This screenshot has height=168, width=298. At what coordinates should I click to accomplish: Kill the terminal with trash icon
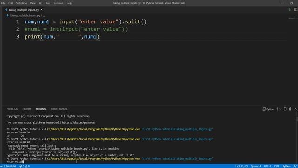pyautogui.click(x=290, y=109)
